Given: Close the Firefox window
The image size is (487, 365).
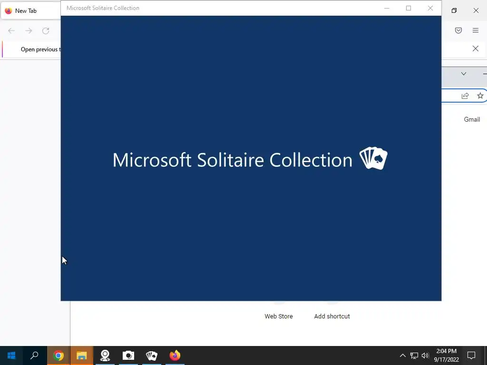Looking at the screenshot, I should coord(476,10).
